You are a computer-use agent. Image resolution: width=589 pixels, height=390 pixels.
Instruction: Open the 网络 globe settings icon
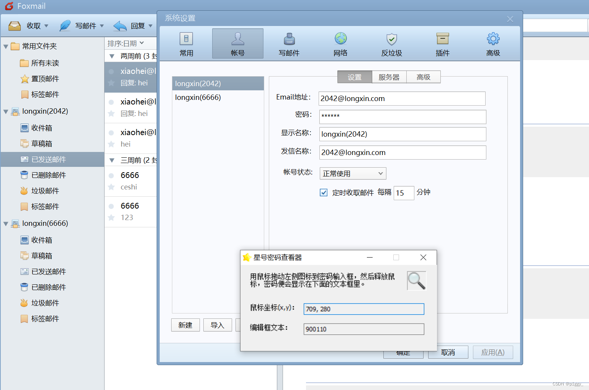tap(340, 39)
